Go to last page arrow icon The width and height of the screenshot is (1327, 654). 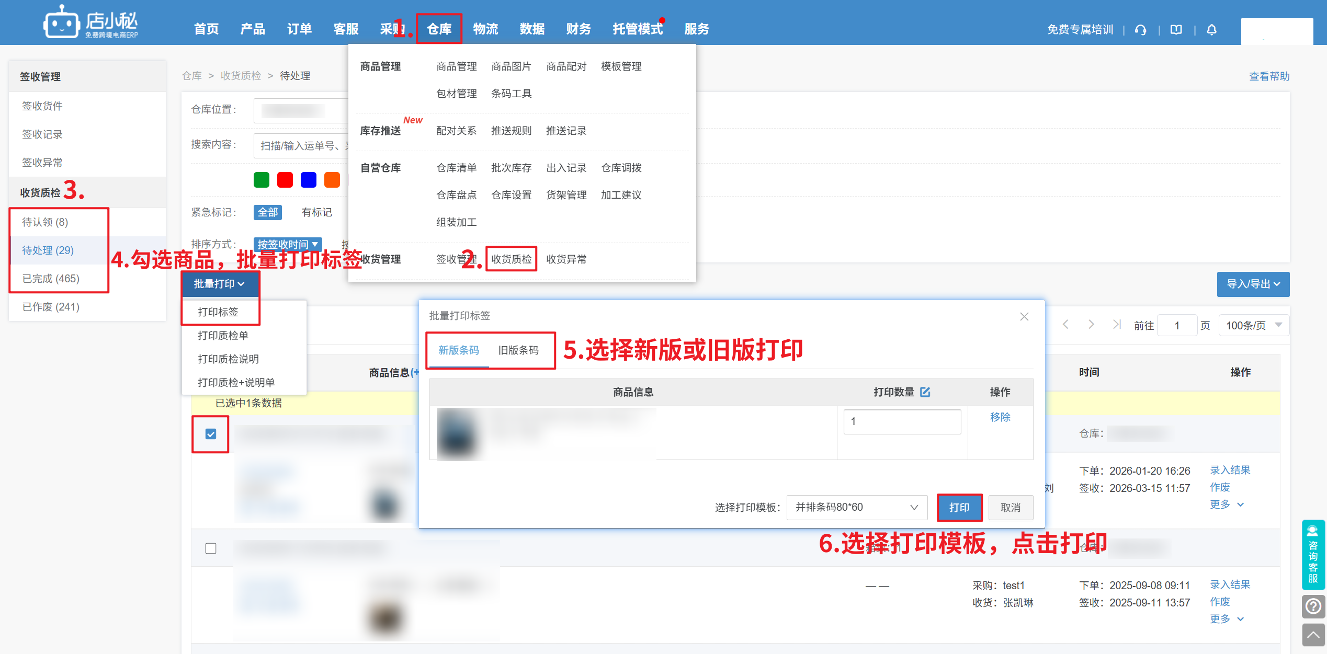[1117, 325]
